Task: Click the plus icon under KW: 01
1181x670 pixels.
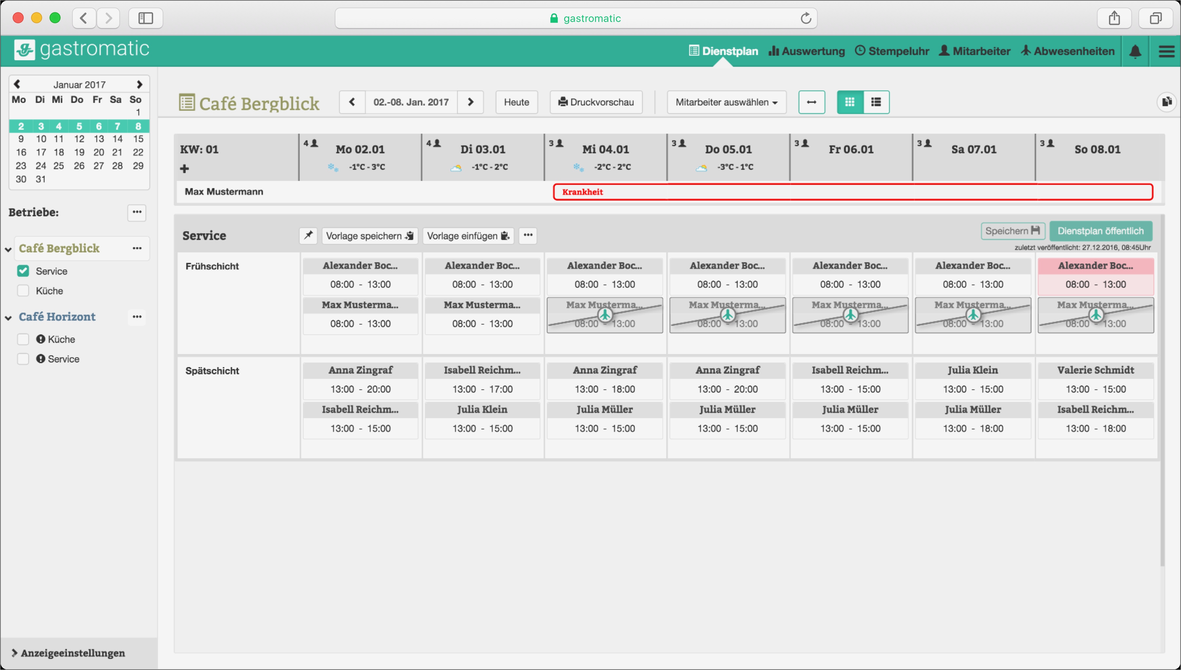Action: [x=184, y=169]
